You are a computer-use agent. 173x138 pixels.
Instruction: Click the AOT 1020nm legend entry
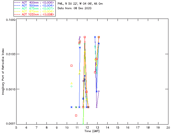(34, 14)
